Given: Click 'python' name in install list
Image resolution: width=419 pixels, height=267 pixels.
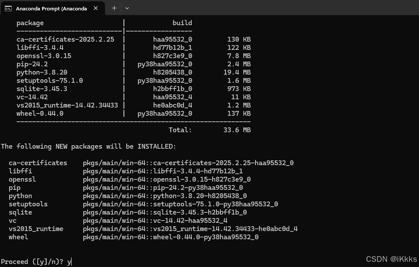Looking at the screenshot, I should coord(20,196).
